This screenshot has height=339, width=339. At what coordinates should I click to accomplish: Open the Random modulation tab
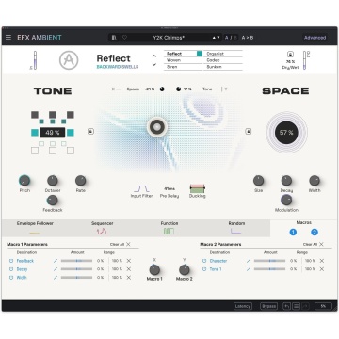pos(236,228)
